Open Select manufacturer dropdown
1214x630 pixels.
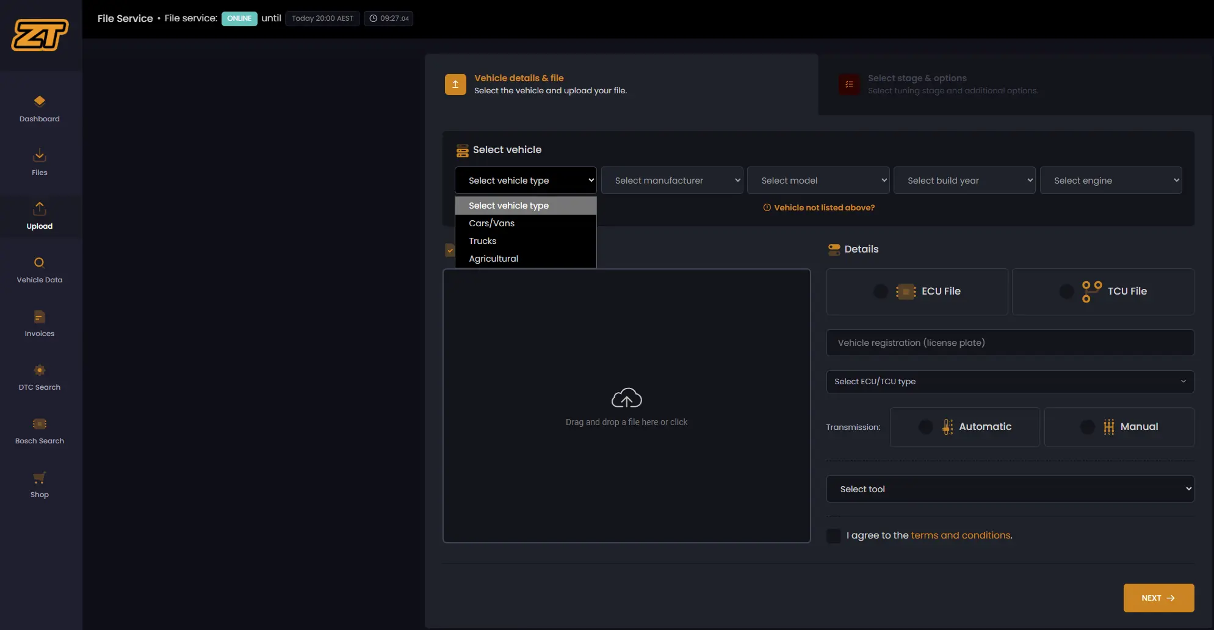click(672, 181)
